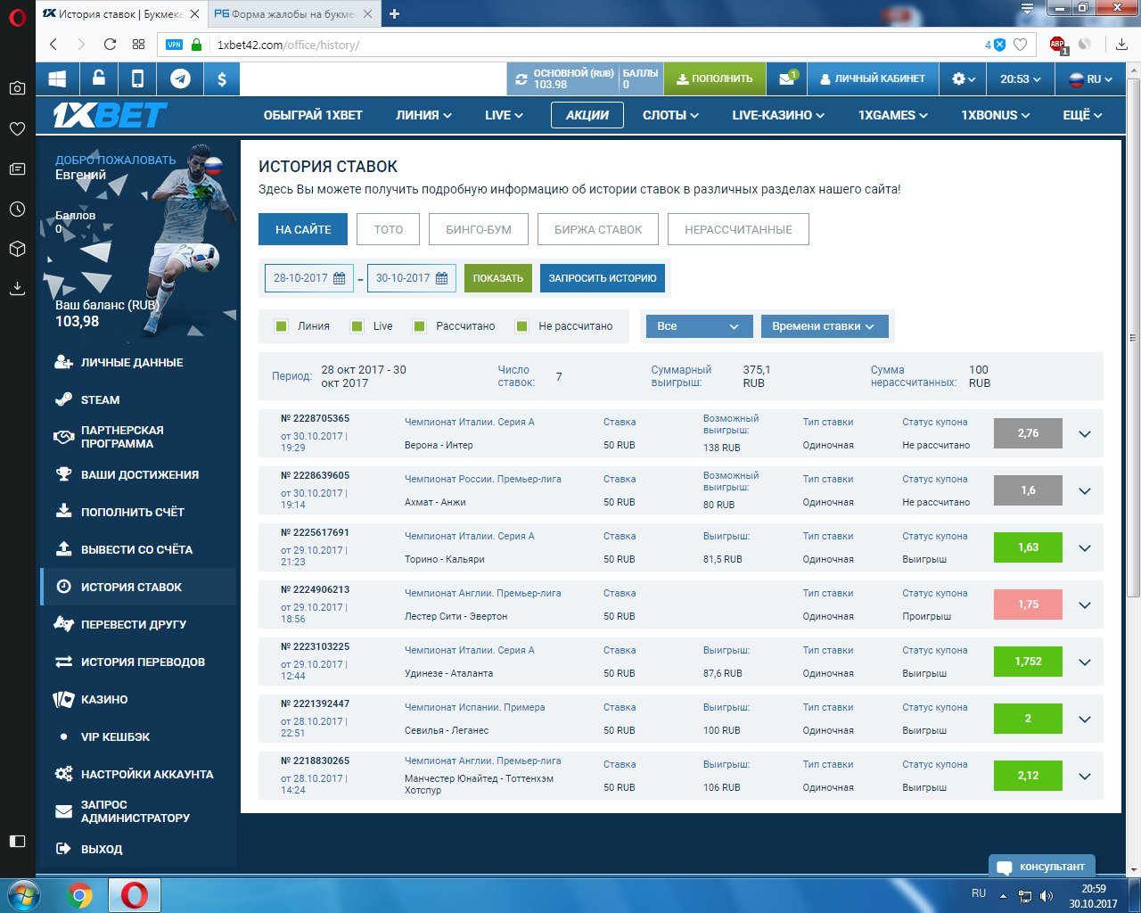Screen dimensions: 1141x913
Task: Open the СЛОТЫ menu
Action: coord(670,115)
